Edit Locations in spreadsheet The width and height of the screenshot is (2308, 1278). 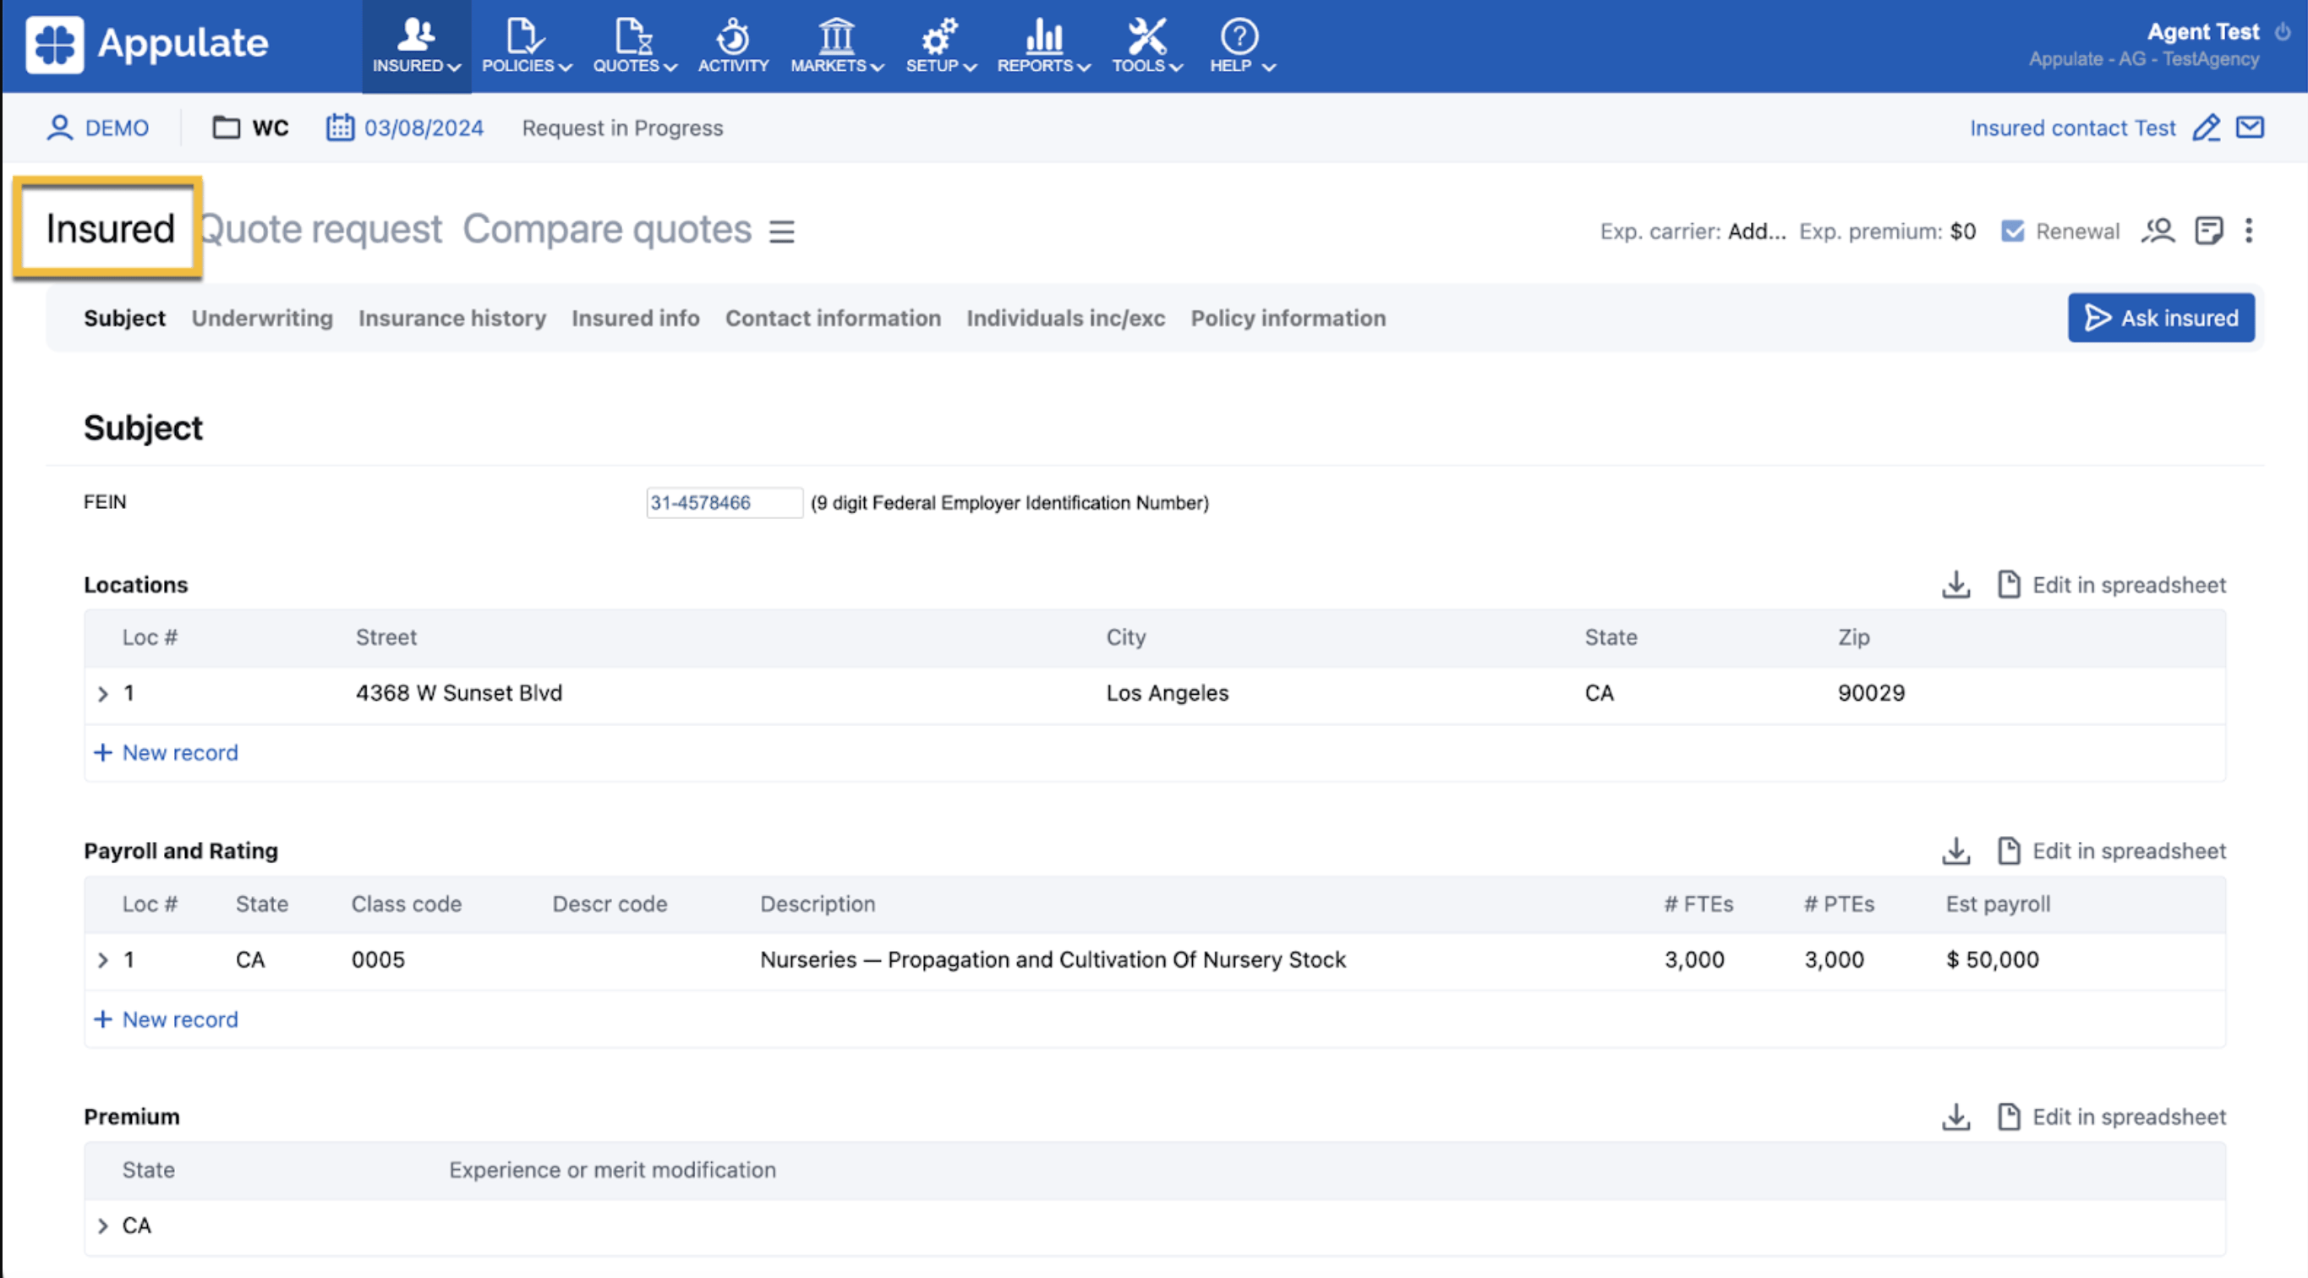click(2112, 585)
